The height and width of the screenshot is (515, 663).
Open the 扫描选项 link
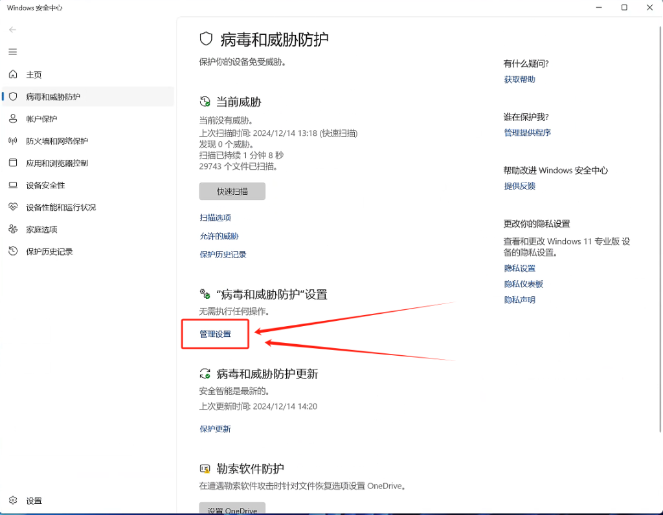215,217
